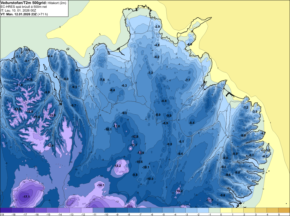
Task: Select the -14.1 temperature value
Action: coord(101,185)
